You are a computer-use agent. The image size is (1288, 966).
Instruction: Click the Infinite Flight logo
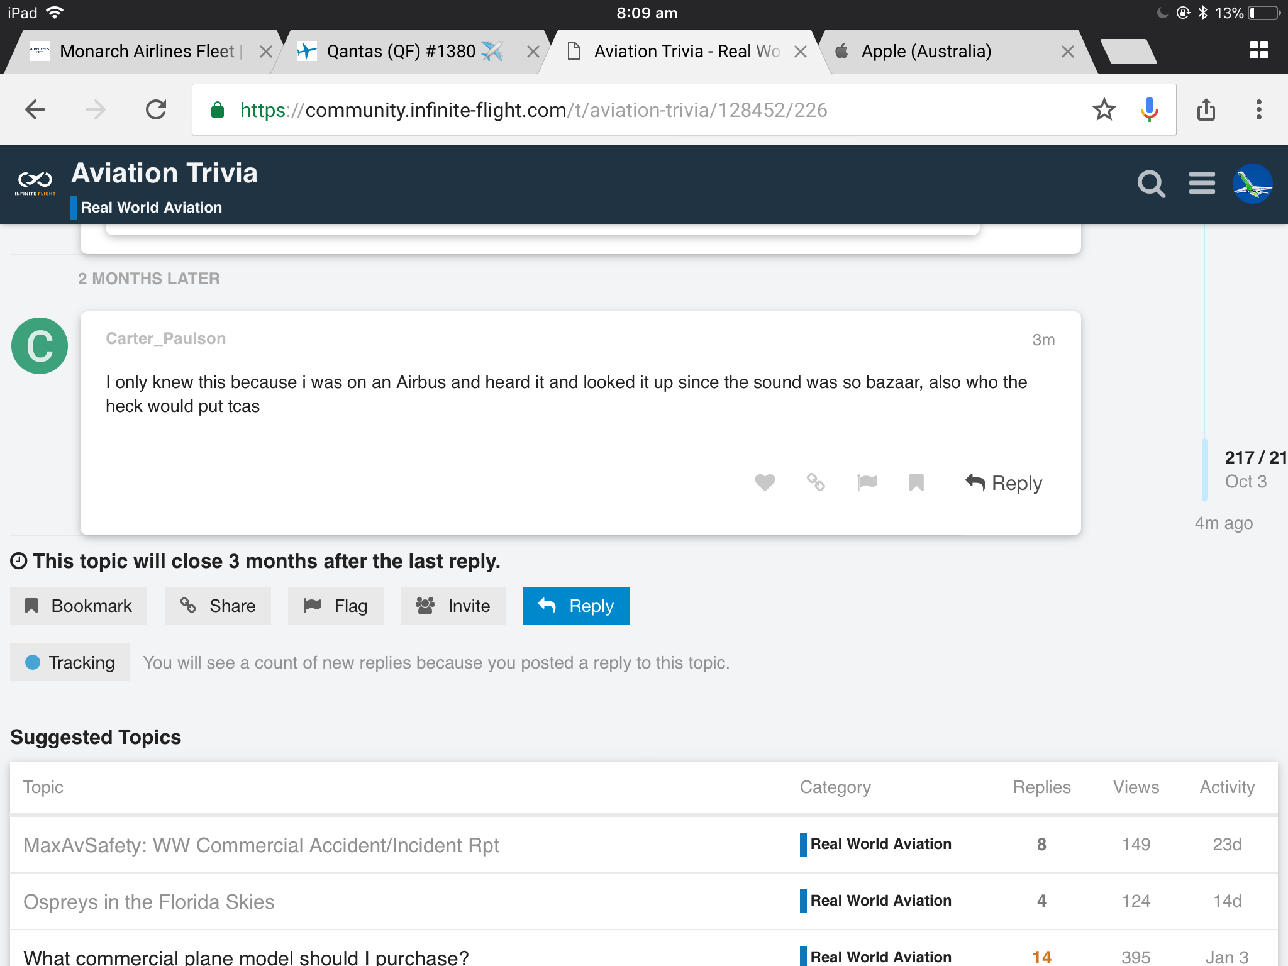click(x=35, y=184)
